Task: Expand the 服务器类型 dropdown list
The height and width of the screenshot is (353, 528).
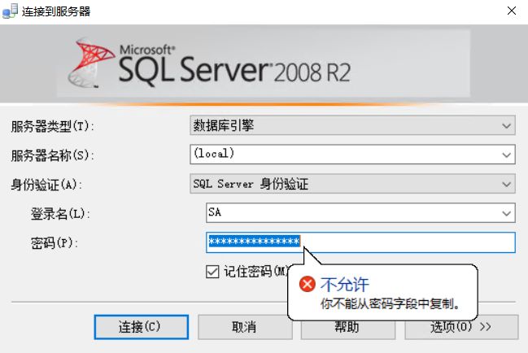Action: tap(507, 126)
